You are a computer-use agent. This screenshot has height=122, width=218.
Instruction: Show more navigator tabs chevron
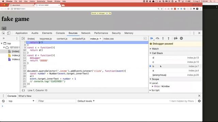point(4,38)
